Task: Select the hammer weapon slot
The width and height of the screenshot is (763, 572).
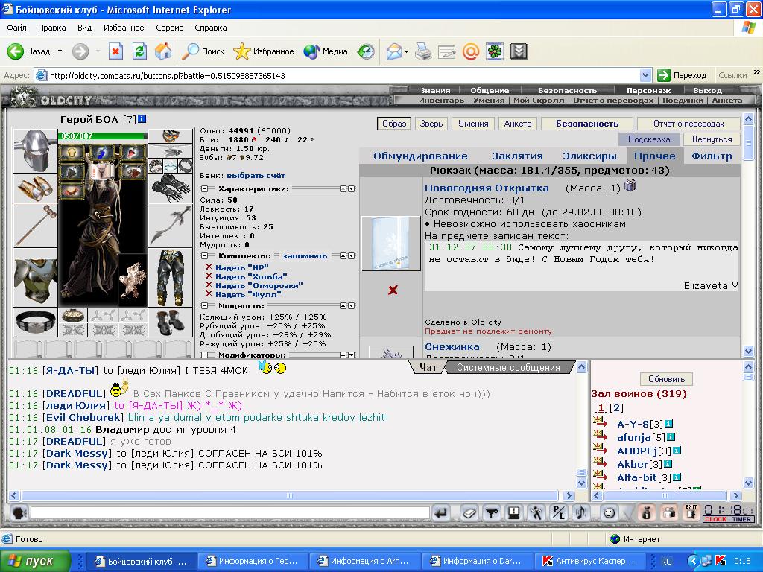Action: [x=35, y=226]
